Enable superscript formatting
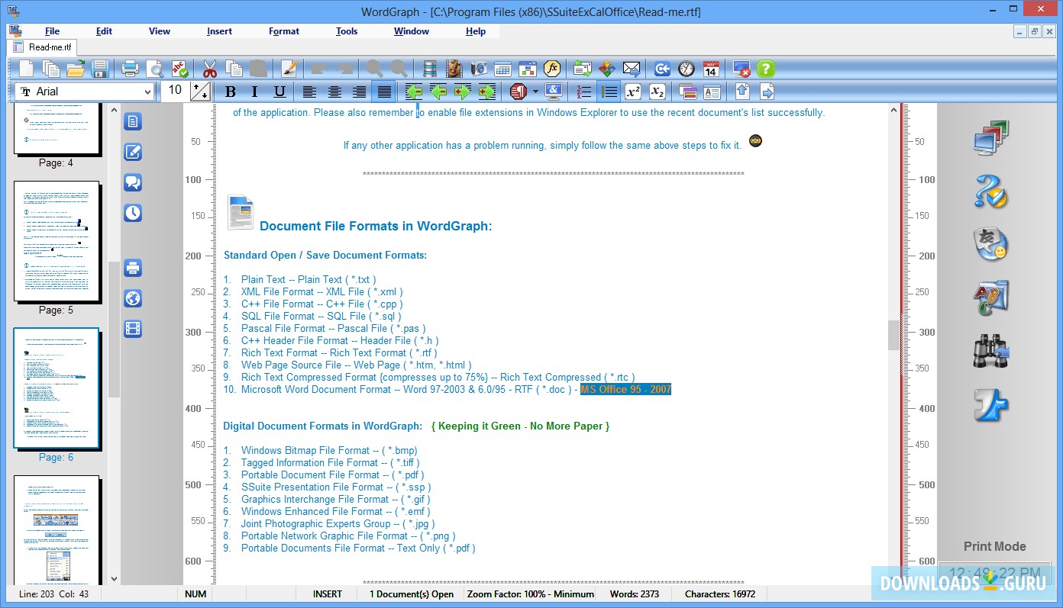The width and height of the screenshot is (1063, 608). [x=632, y=92]
